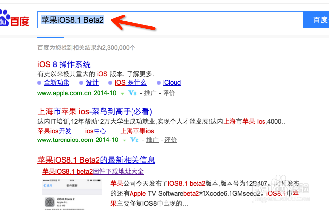Click news snippet starting 苹果公司今天发布了iOS8.1 beta2版本
This screenshot has height=210, width=329.
(205, 193)
